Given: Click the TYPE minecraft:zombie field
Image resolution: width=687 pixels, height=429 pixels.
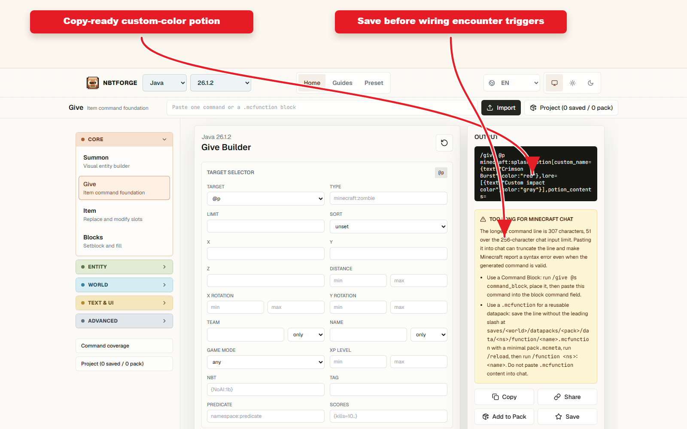Looking at the screenshot, I should coord(389,198).
